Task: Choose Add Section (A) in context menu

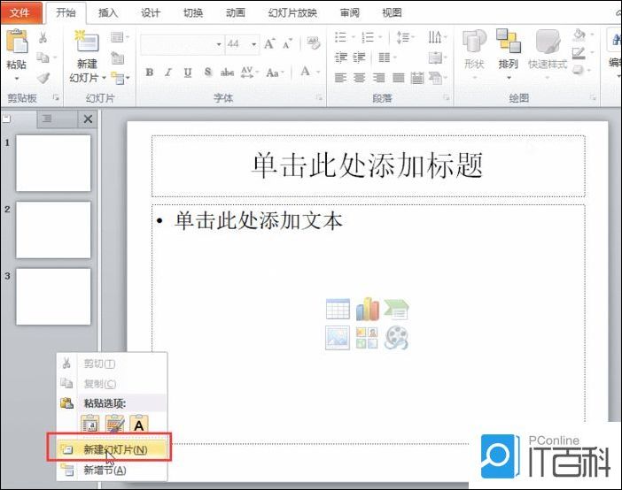Action: (x=111, y=471)
